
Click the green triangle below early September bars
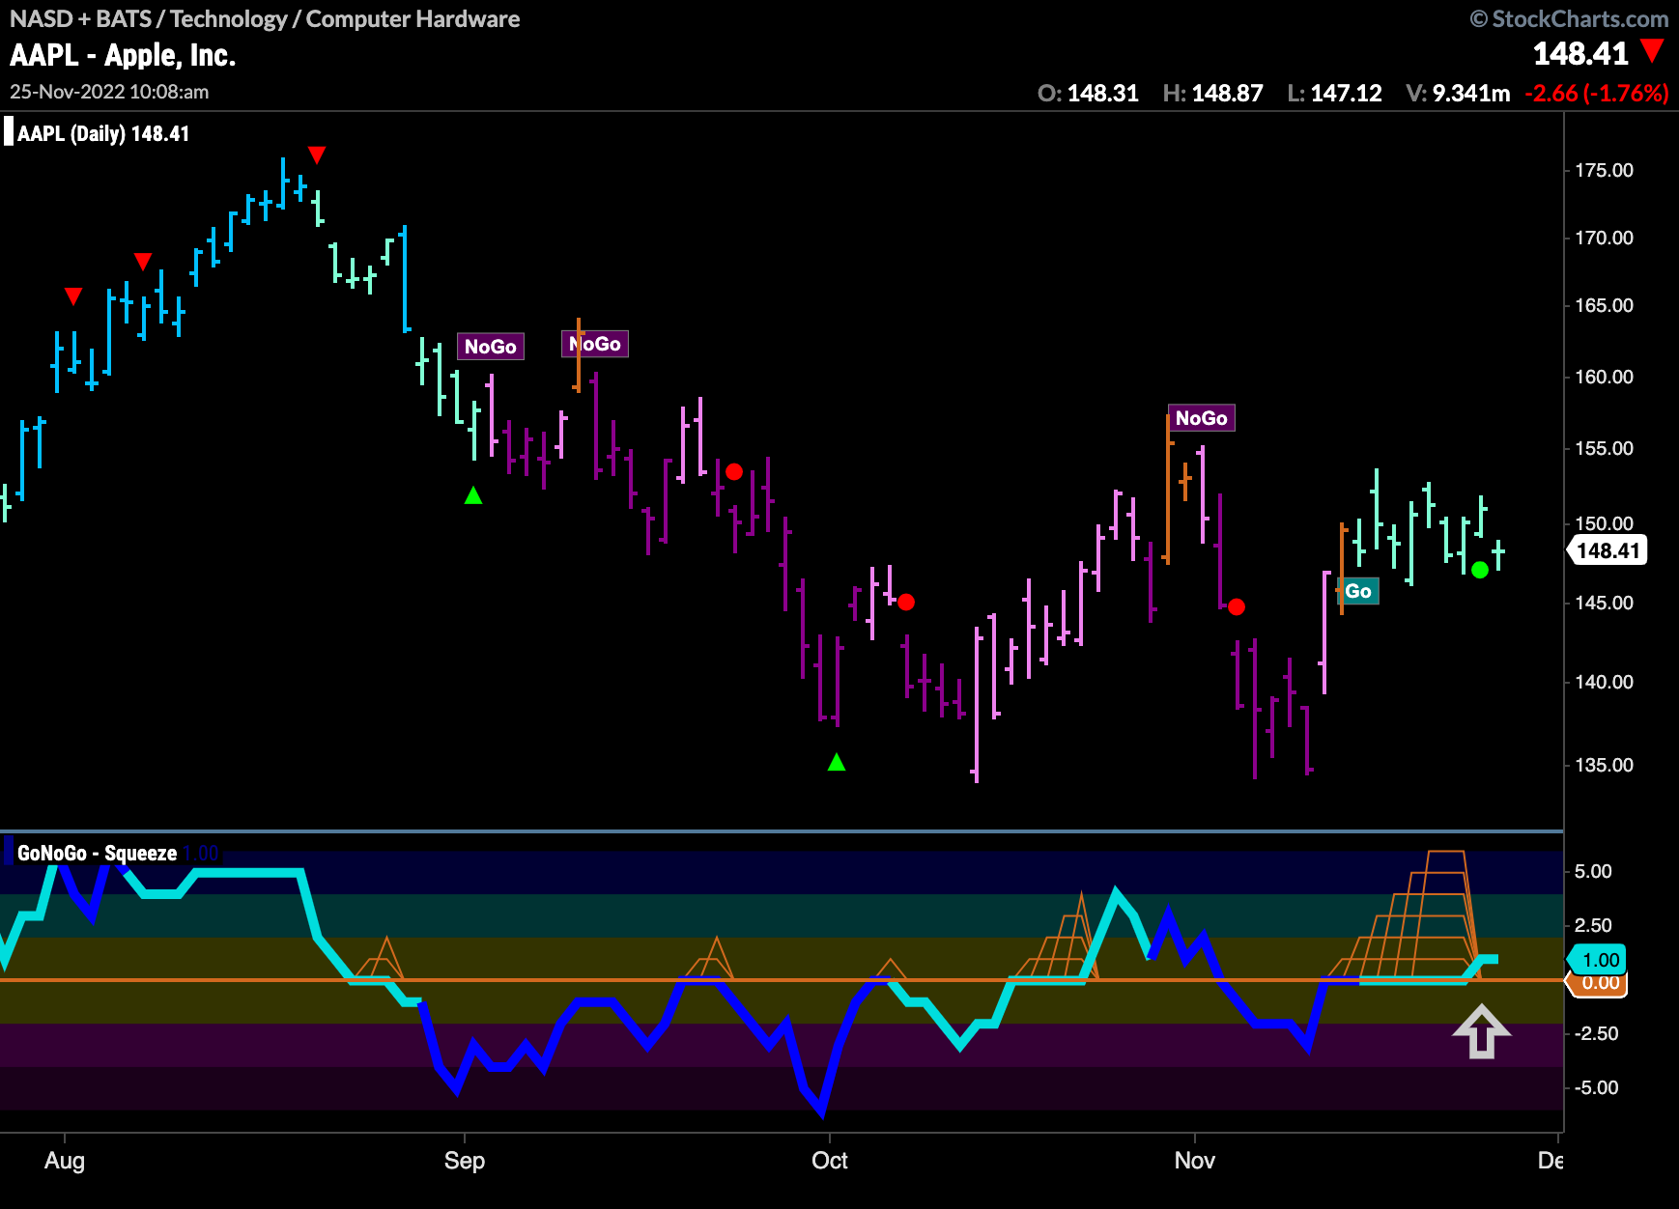click(473, 495)
